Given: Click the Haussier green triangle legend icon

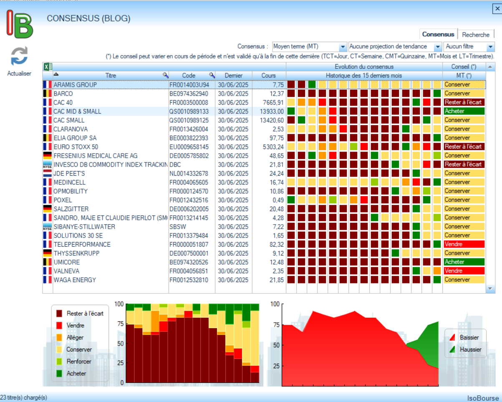Looking at the screenshot, I should point(452,349).
